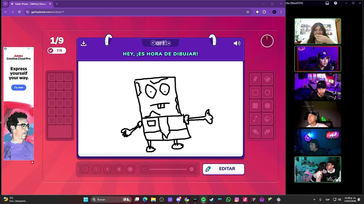
Task: Open the inbox icon in call window
Action: 327,3
